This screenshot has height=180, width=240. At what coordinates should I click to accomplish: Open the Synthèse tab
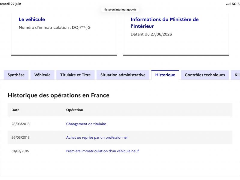[x=16, y=75]
